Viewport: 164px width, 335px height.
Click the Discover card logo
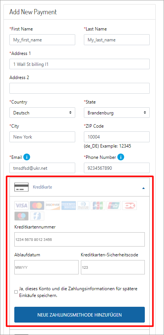coord(53,206)
